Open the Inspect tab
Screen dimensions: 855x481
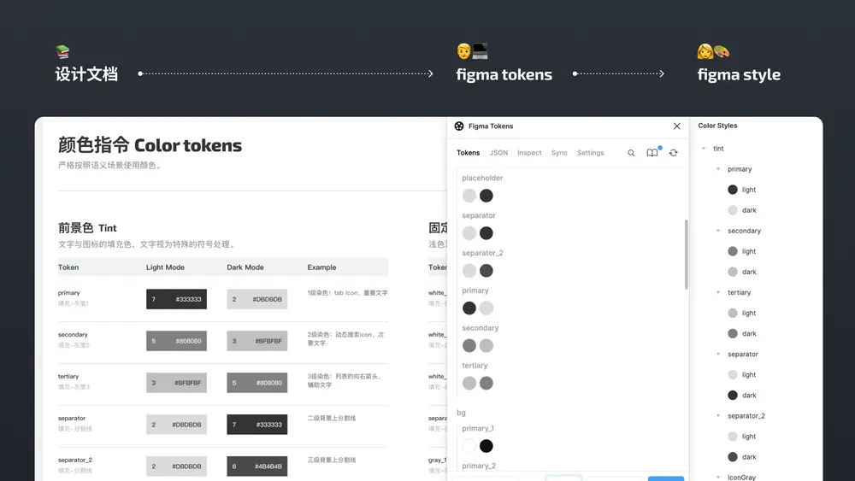tap(529, 153)
